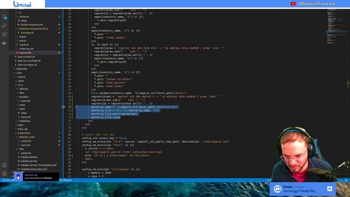Click the v.memory = 2048 line
350x197 pixels.
point(100,173)
